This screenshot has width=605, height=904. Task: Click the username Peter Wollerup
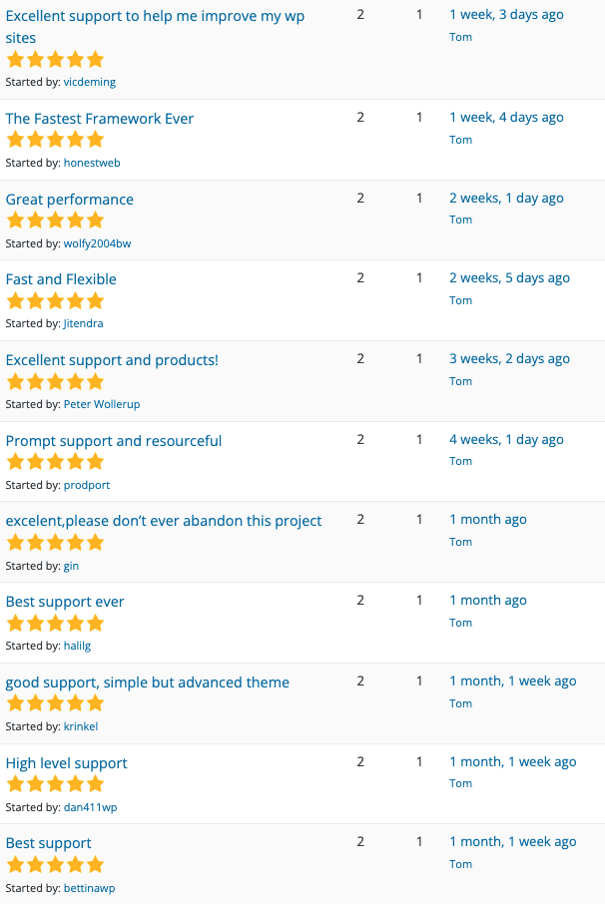click(101, 404)
